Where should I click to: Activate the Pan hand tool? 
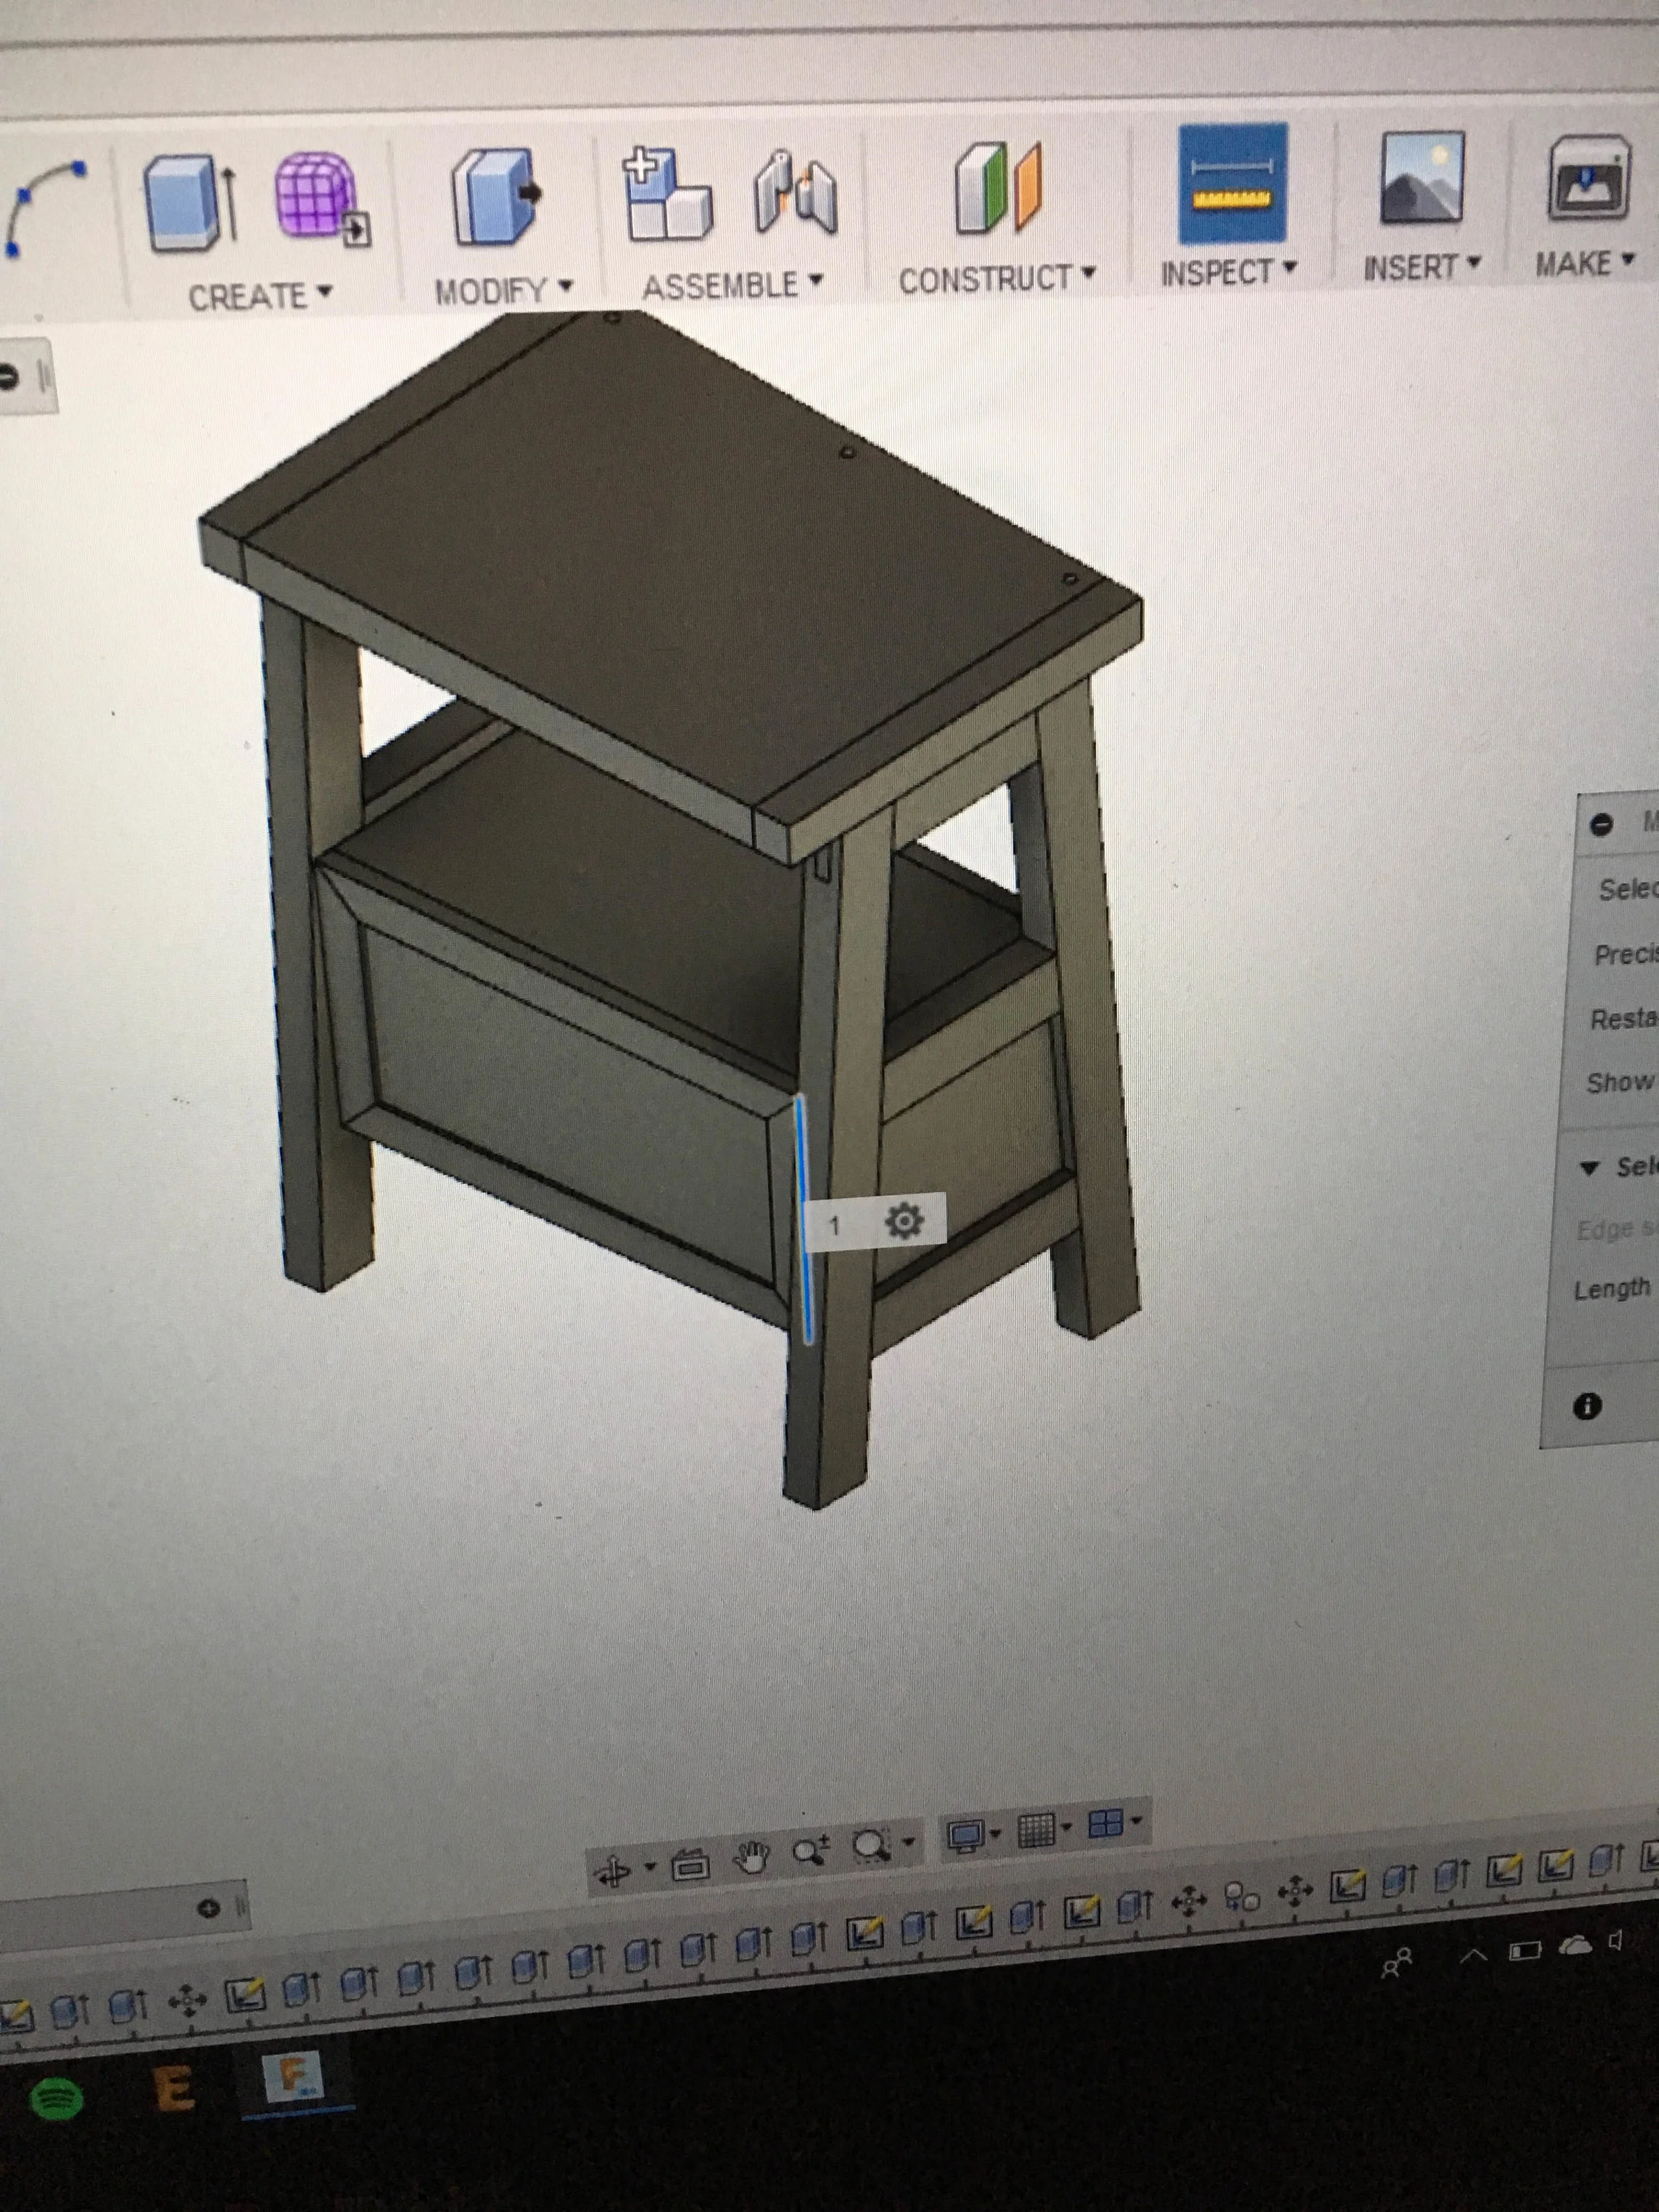point(751,1858)
